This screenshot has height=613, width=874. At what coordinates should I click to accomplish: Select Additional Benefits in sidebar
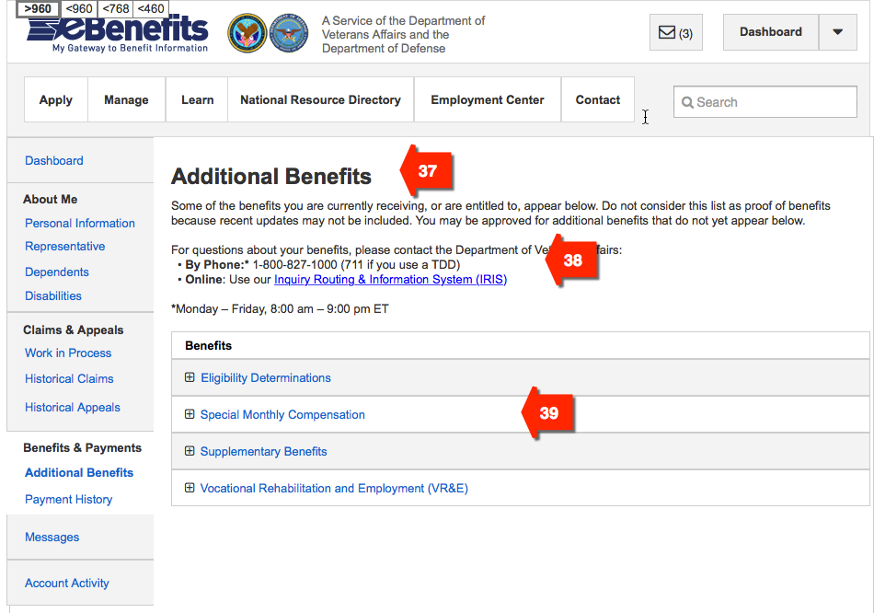click(79, 472)
